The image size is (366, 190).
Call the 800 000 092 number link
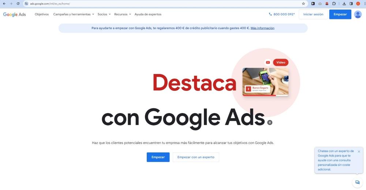click(x=284, y=14)
